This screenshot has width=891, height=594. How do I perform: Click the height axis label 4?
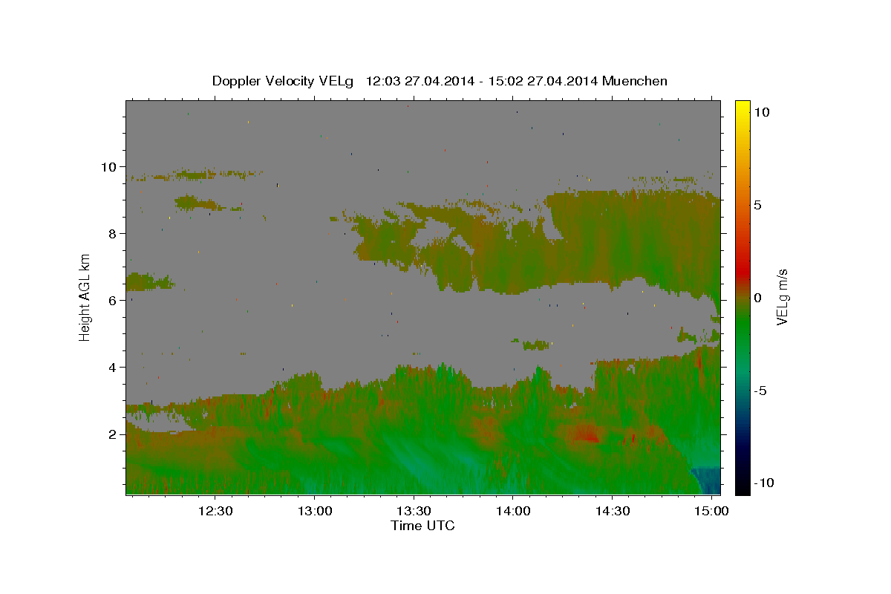(x=114, y=367)
